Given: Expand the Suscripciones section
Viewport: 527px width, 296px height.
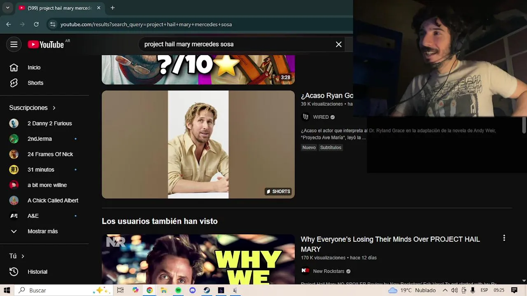Looking at the screenshot, I should (x=33, y=108).
